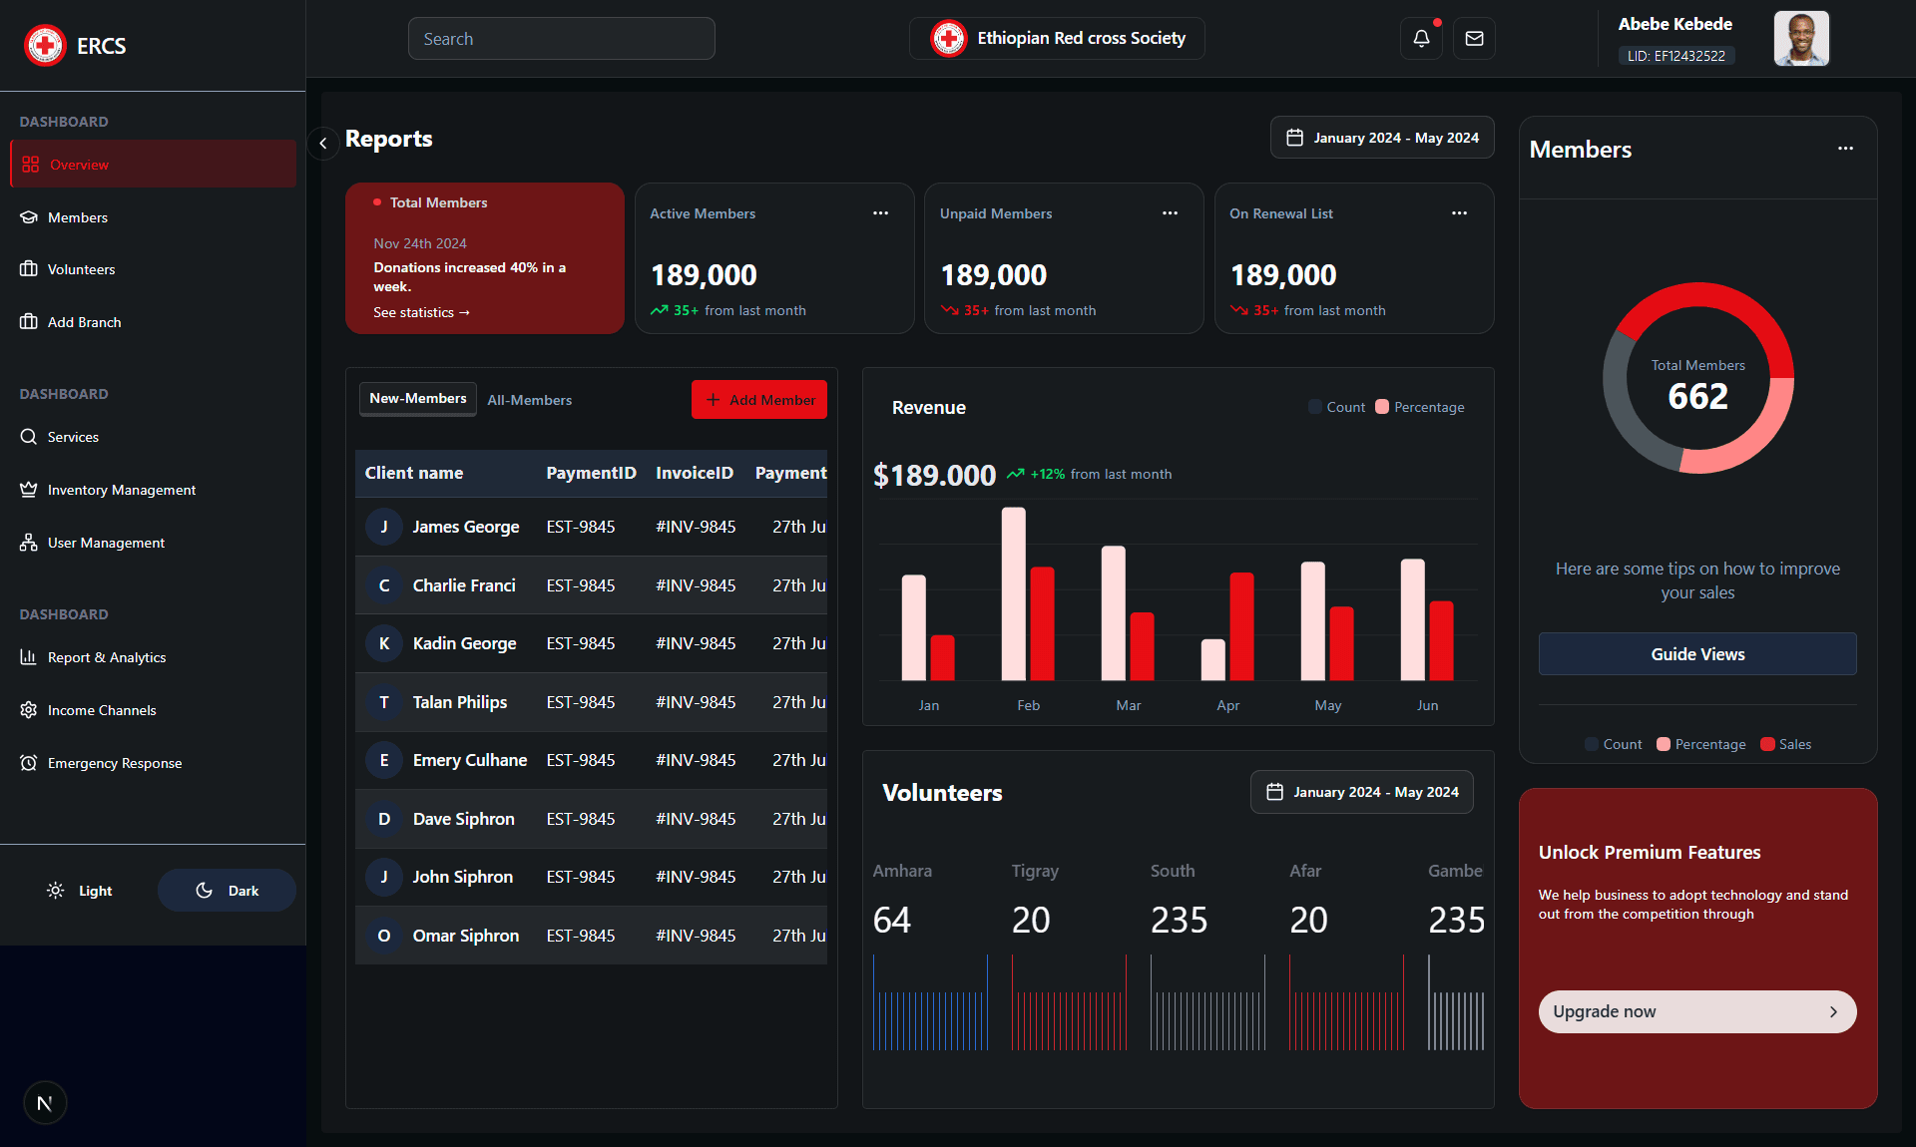Open Volunteers date range selector
The height and width of the screenshot is (1147, 1916).
1361,792
